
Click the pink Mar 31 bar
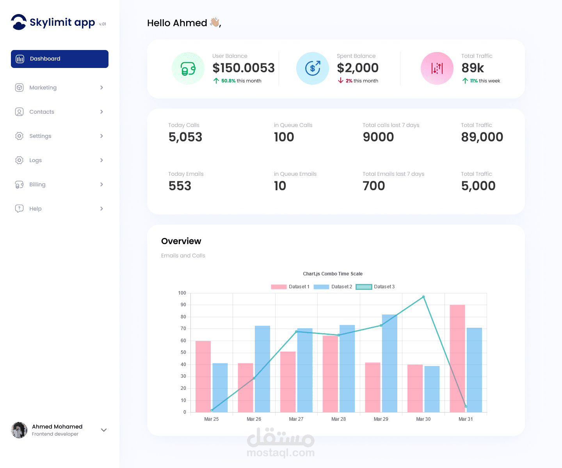pyautogui.click(x=457, y=359)
